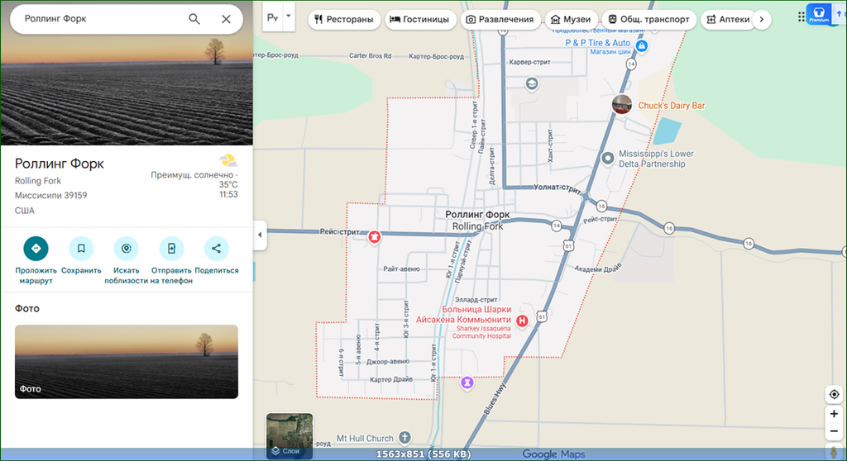Click the Carter Bros Rd label
This screenshot has width=847, height=461.
coord(370,55)
